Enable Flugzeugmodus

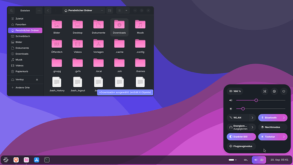coord(241,146)
